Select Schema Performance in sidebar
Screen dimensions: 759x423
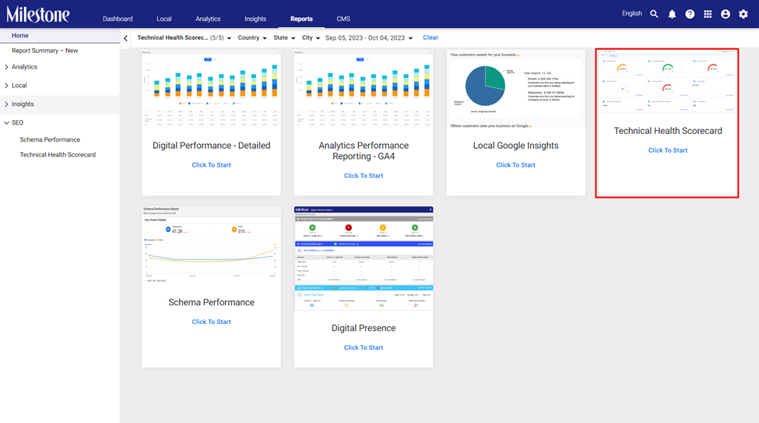[50, 139]
